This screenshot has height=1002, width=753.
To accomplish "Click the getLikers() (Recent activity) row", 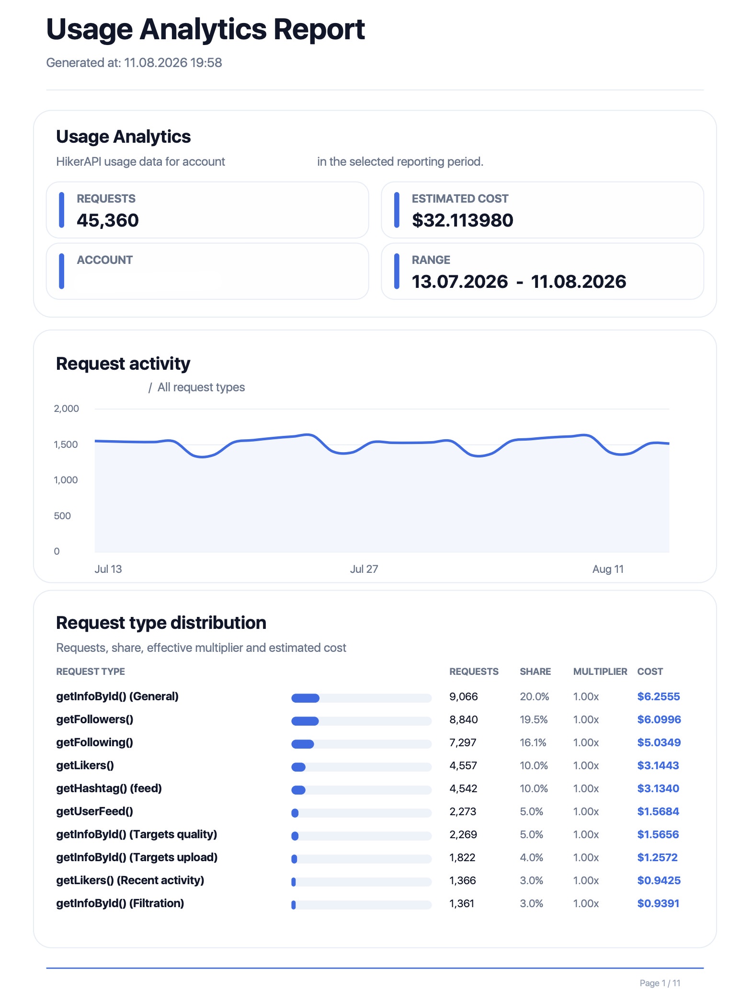I will click(x=368, y=880).
